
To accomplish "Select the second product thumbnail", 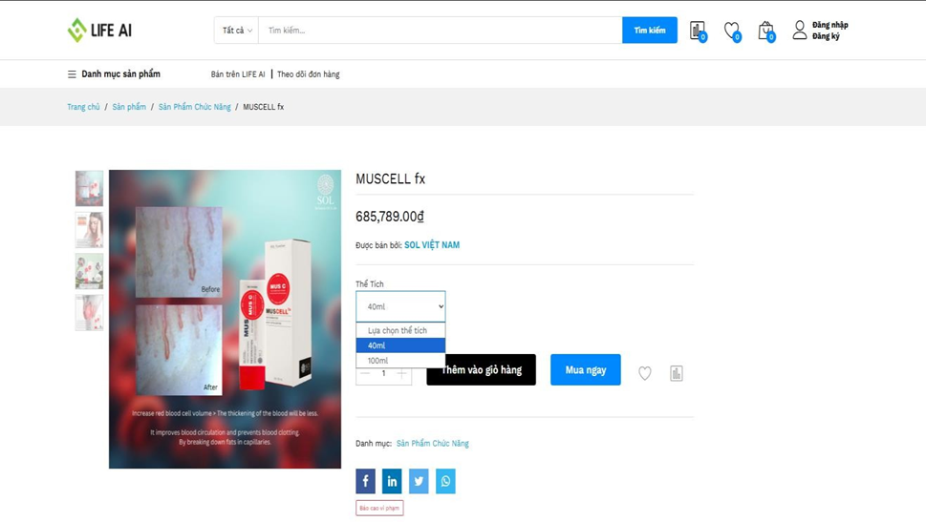I will 89,229.
